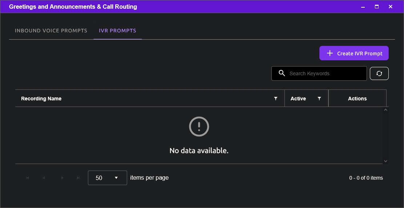
Task: Click the Actions column header
Action: click(357, 99)
